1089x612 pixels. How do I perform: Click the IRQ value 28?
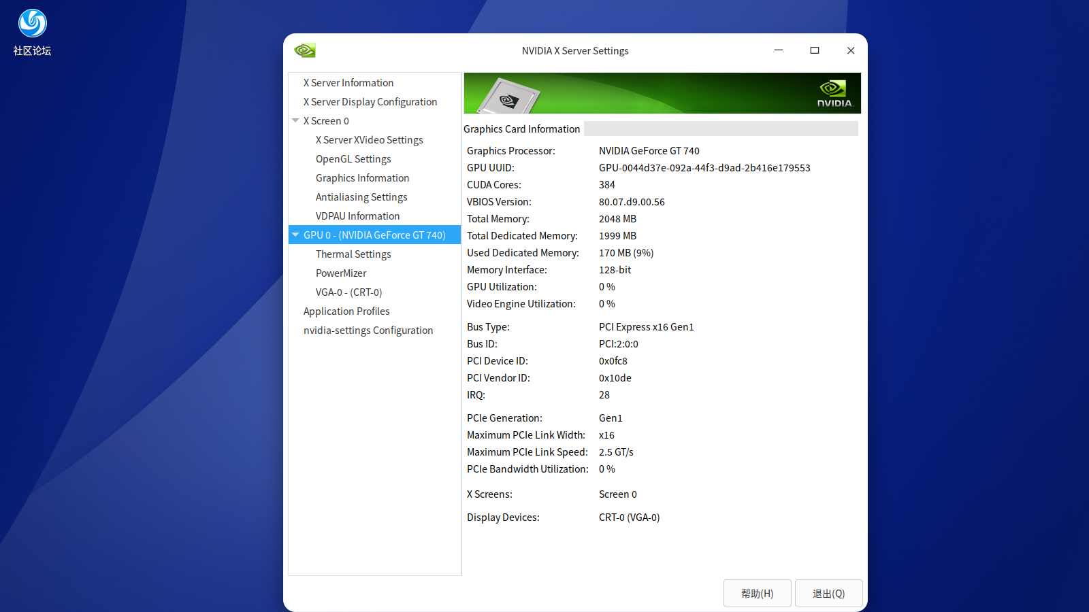tap(604, 395)
